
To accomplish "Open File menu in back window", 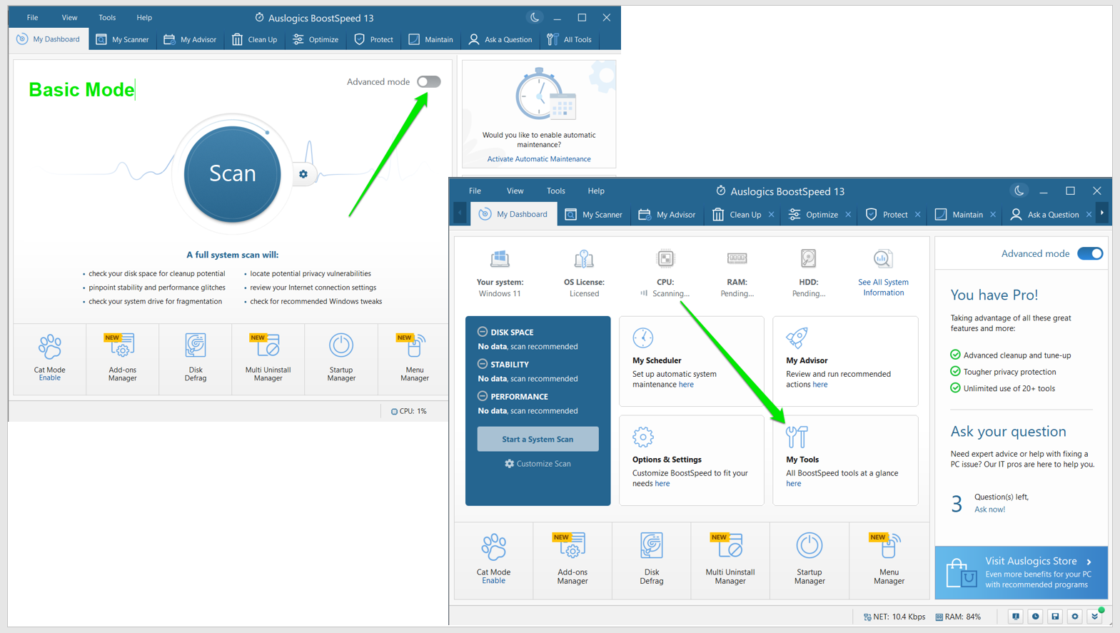I will 32,17.
